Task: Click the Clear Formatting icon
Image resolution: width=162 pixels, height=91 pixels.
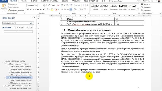Action: [x=58, y=5]
